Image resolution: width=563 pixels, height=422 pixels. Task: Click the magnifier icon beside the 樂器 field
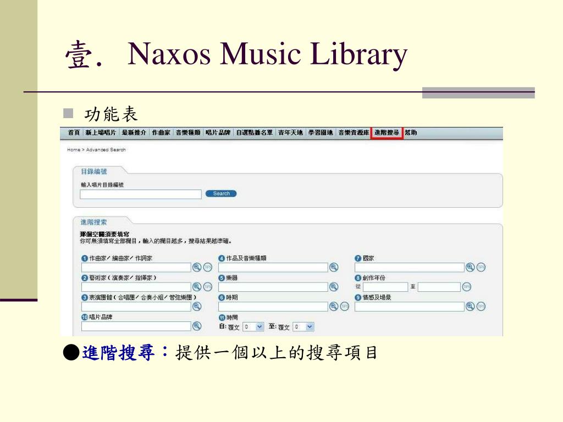point(334,287)
